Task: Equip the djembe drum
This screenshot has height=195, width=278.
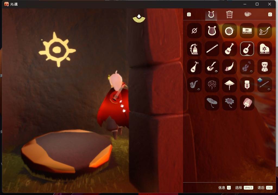Action: 264,67
